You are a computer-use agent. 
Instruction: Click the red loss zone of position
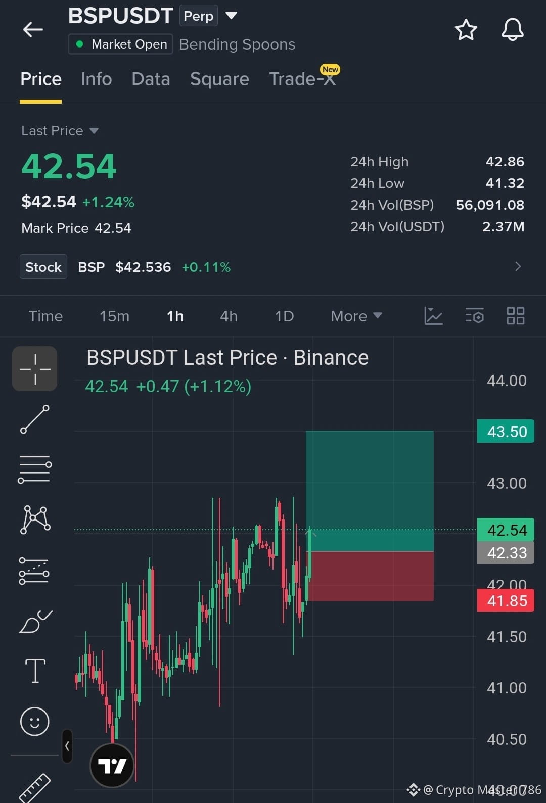[x=370, y=576]
